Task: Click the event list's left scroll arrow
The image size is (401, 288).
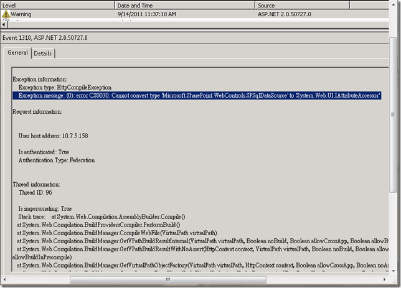Action: tap(4, 24)
